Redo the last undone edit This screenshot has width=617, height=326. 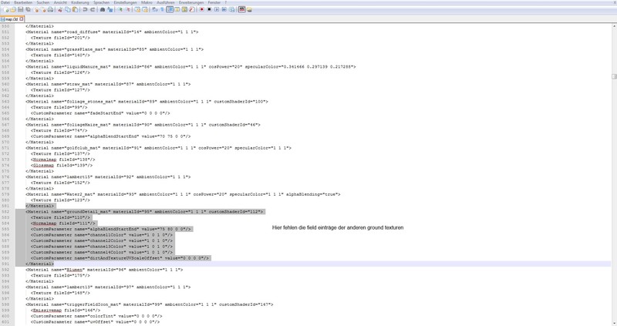tap(93, 9)
